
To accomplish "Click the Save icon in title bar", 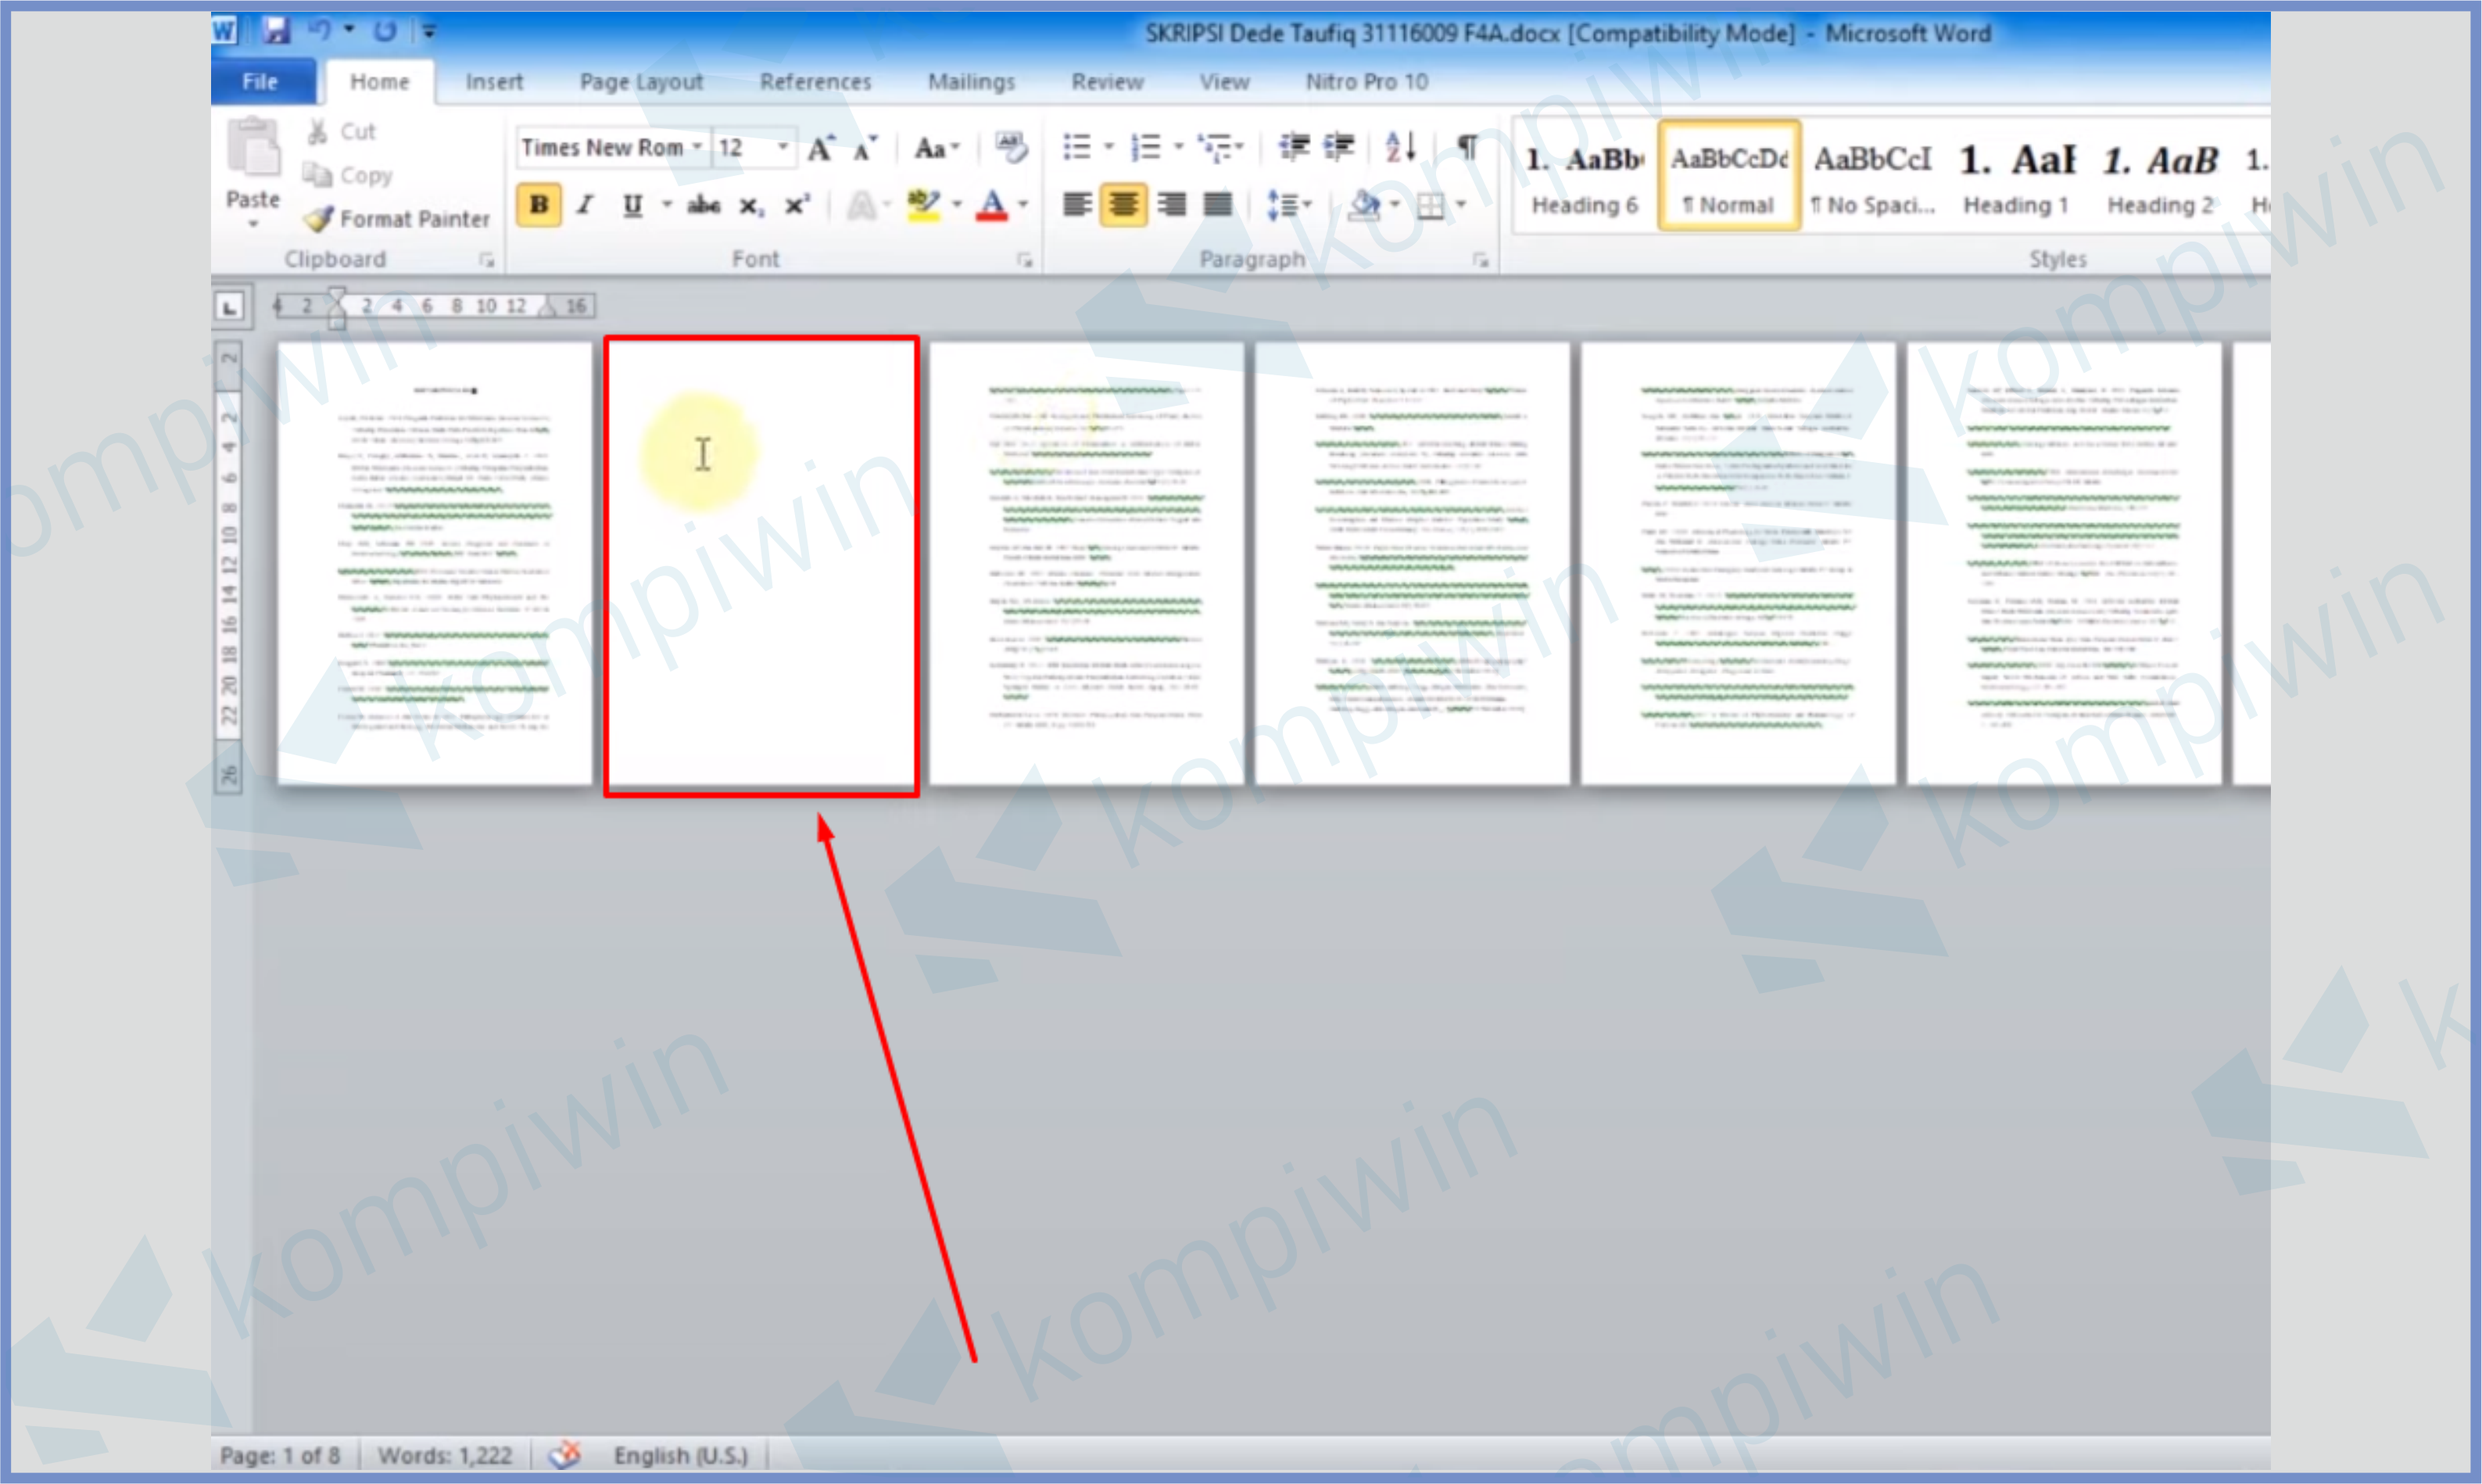I will tap(276, 31).
